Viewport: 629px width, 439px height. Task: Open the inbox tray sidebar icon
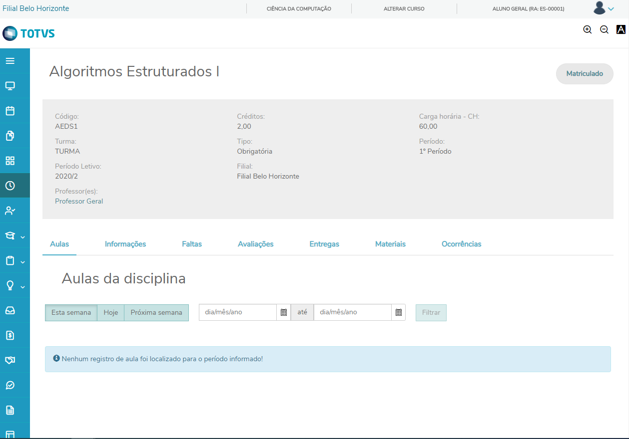pyautogui.click(x=10, y=310)
